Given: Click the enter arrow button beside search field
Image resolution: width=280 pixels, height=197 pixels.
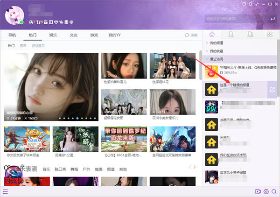Looking at the screenshot, I should coord(273,19).
